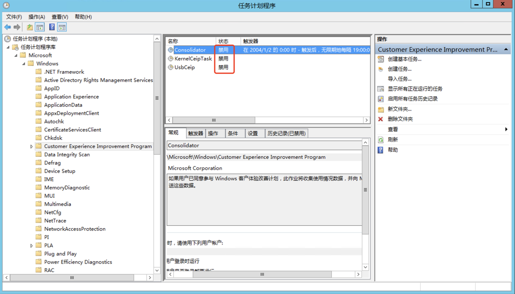
Task: Click the KernelCeipTask clock icon
Action: [171, 58]
